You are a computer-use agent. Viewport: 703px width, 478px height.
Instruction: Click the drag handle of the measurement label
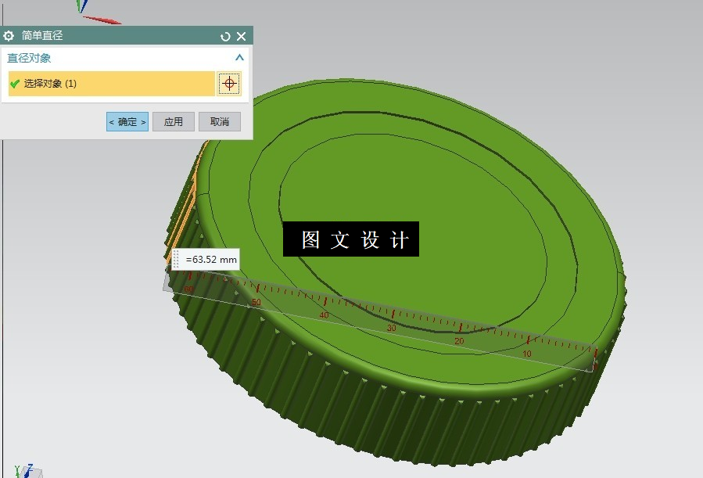click(176, 259)
